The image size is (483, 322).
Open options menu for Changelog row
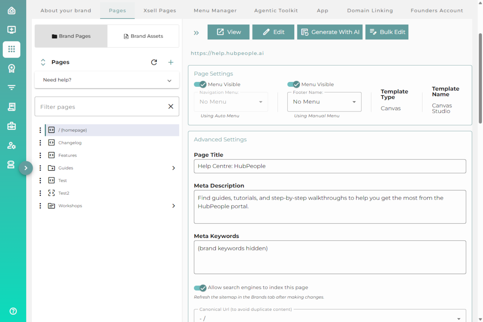40,142
